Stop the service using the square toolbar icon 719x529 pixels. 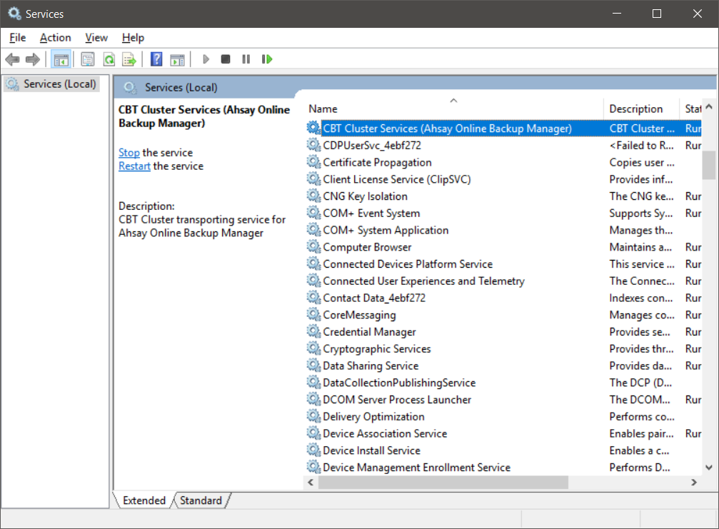[225, 59]
